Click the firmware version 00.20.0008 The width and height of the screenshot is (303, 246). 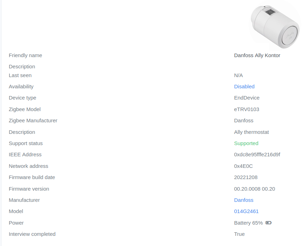[x=254, y=189]
